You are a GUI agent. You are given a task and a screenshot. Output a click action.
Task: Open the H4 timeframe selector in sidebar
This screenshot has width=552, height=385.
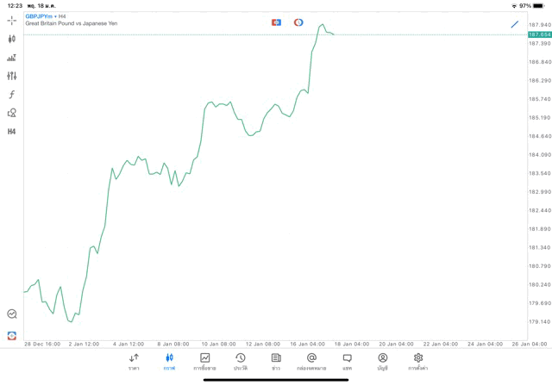tap(12, 132)
